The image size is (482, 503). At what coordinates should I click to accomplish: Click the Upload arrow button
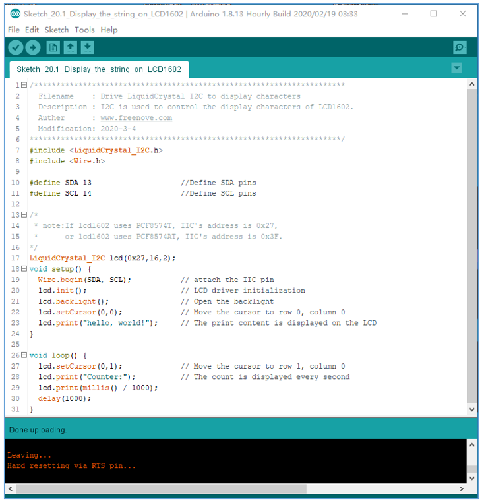click(x=33, y=48)
